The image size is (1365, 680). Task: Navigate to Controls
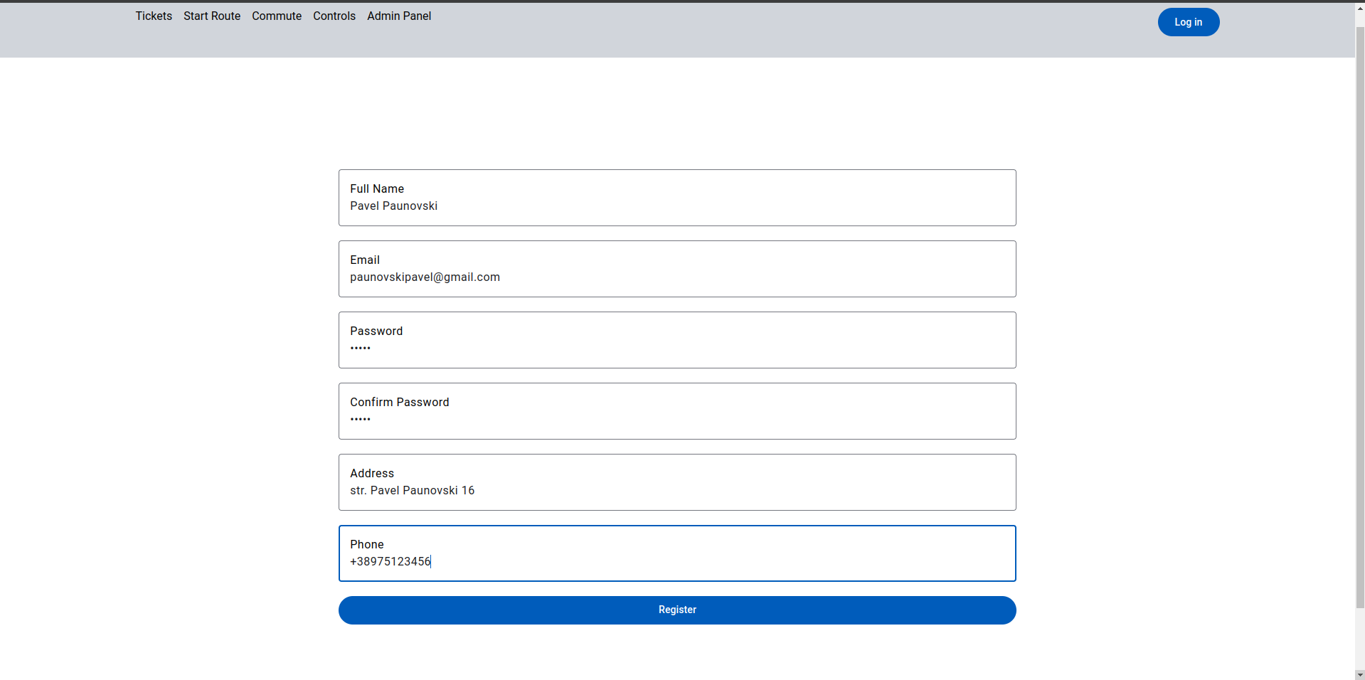tap(334, 16)
